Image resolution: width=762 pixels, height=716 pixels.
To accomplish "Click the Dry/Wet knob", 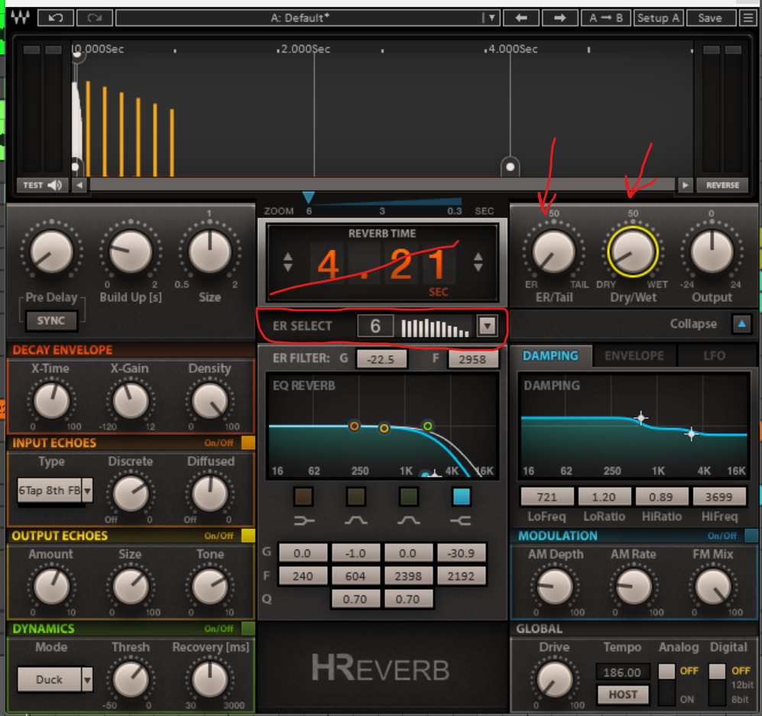I will click(633, 251).
